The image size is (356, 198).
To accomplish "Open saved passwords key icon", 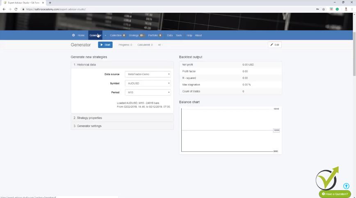I will pyautogui.click(x=317, y=9).
